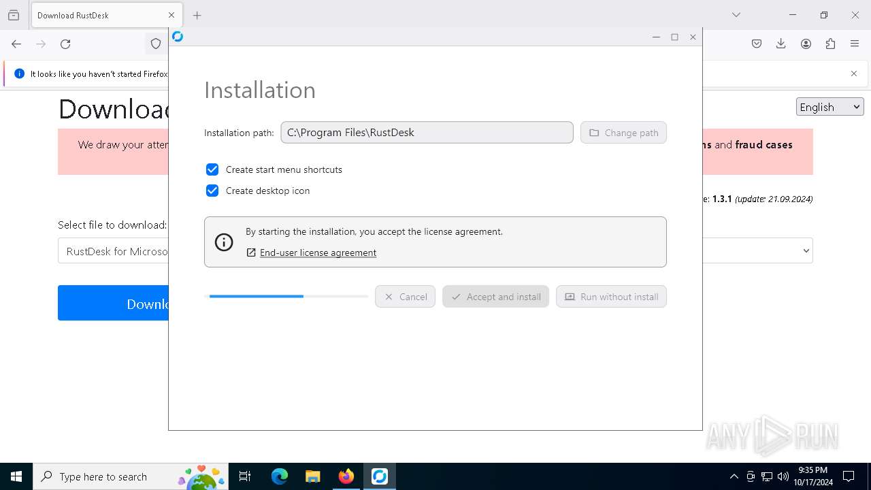
Task: Reload the page in Firefox
Action: (x=65, y=44)
